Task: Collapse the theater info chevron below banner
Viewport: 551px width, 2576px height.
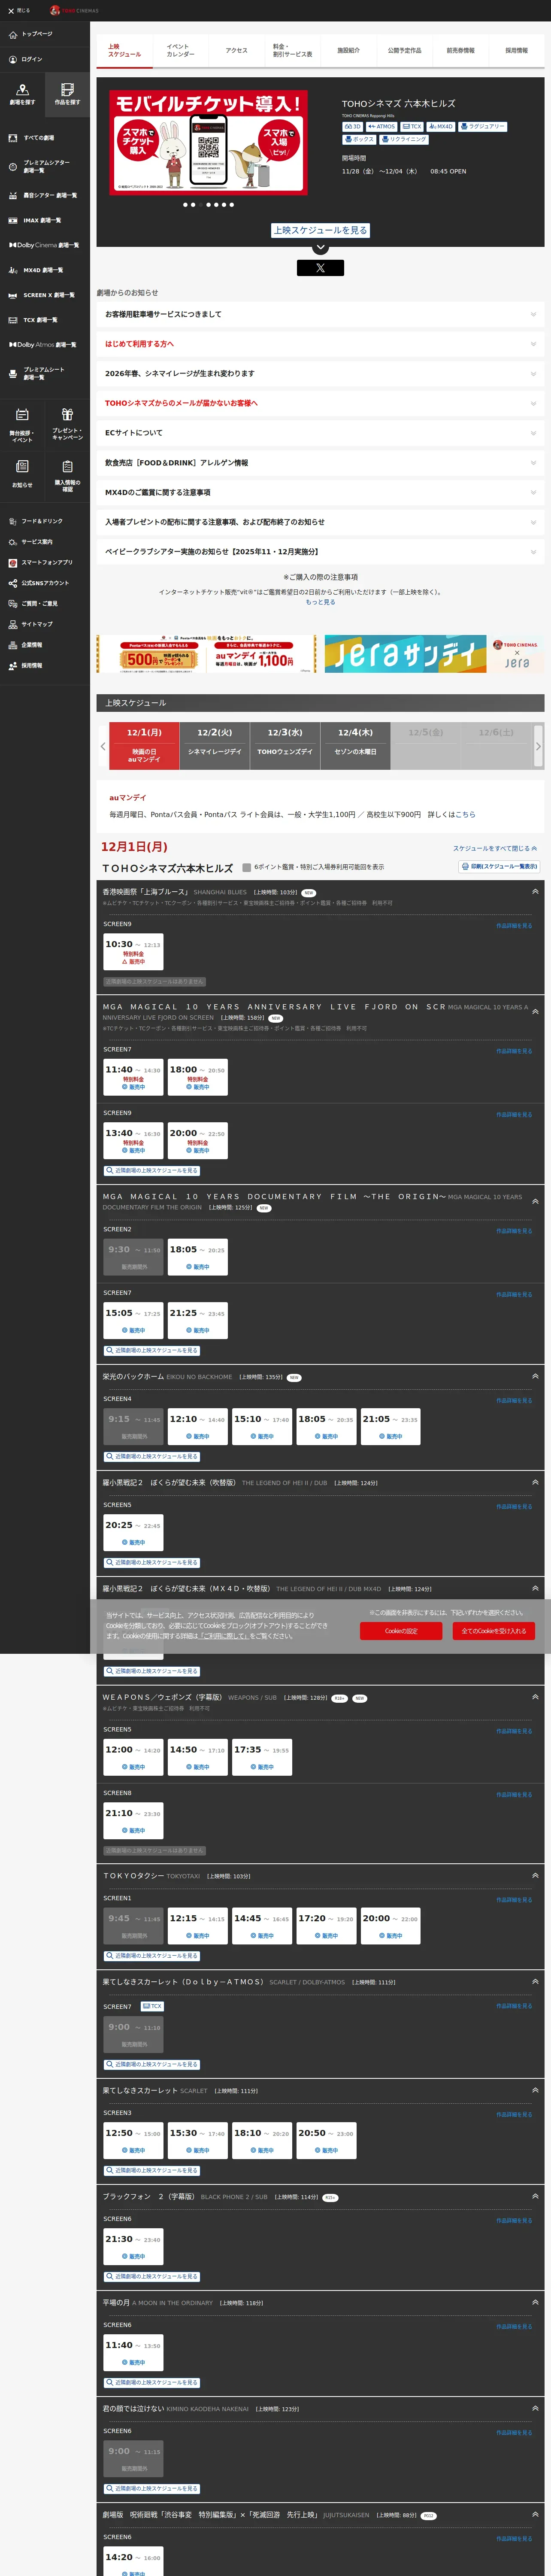Action: (x=320, y=247)
